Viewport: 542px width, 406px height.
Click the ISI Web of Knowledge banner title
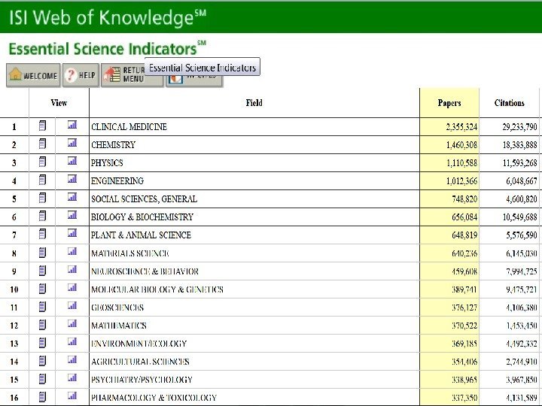[108, 17]
